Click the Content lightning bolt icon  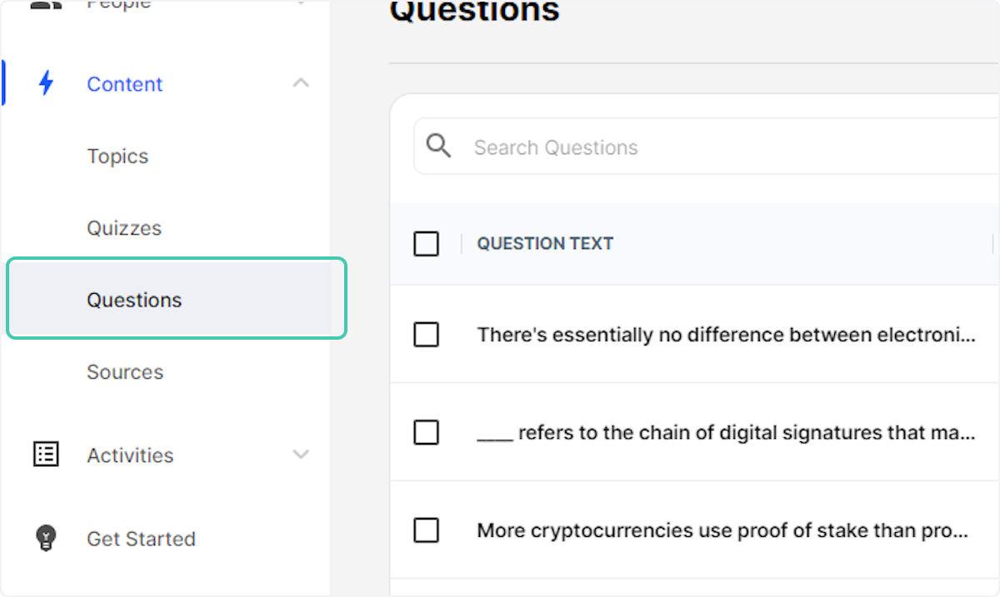[46, 83]
